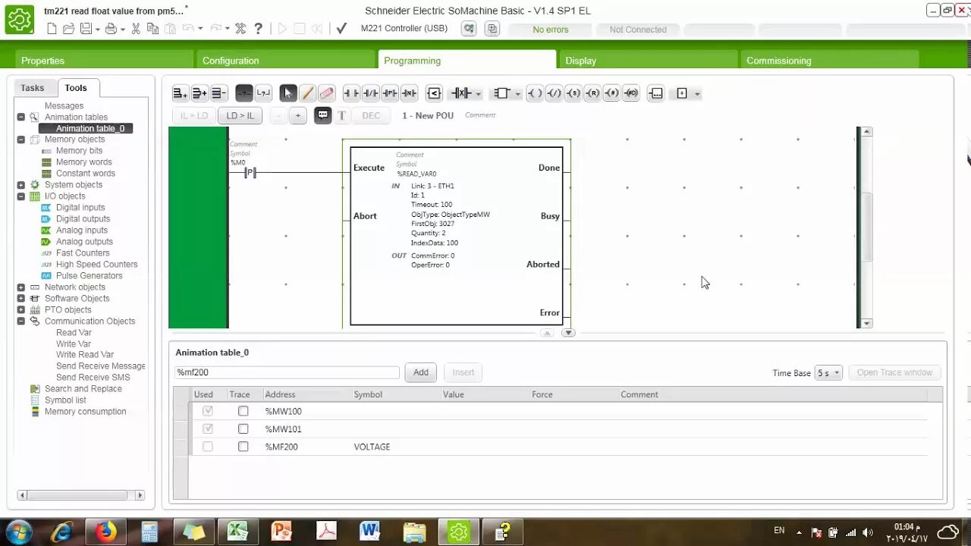Screen dimensions: 971x546
Task: Add a new rung to ladder
Action: click(180, 93)
